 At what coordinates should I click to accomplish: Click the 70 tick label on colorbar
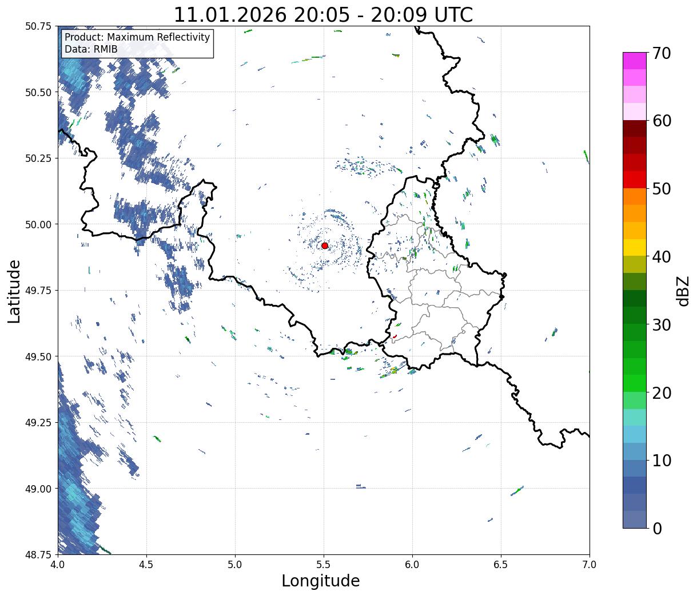coord(661,53)
